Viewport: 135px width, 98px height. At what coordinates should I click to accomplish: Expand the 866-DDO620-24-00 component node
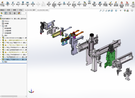(1, 38)
